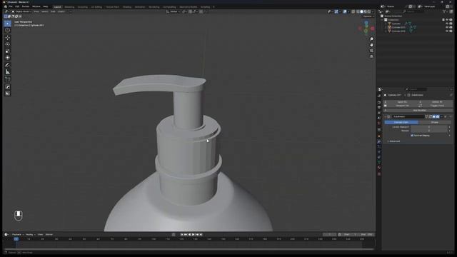Open the Modifiers wrench properties tab
Image resolution: width=457 pixels, height=257 pixels.
[379, 141]
